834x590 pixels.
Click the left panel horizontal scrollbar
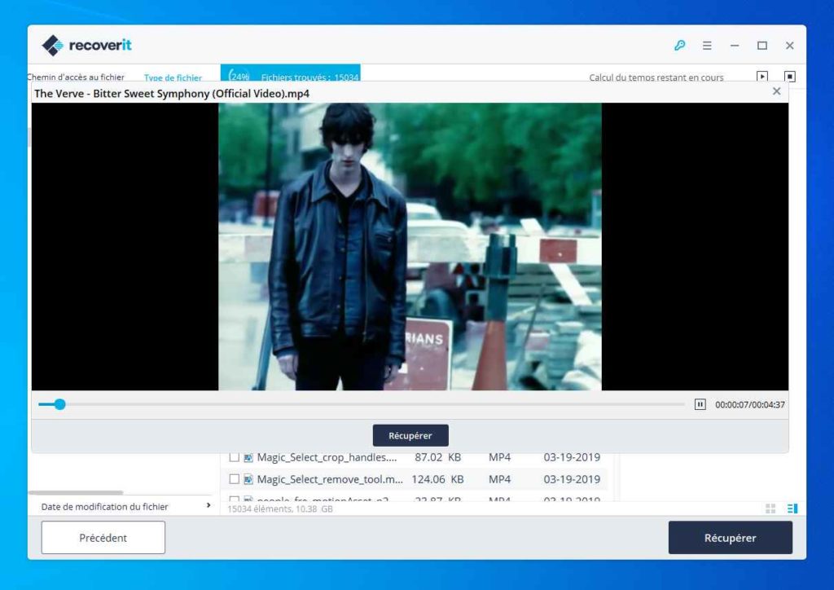tap(76, 493)
